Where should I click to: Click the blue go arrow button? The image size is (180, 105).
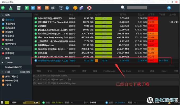169,8
